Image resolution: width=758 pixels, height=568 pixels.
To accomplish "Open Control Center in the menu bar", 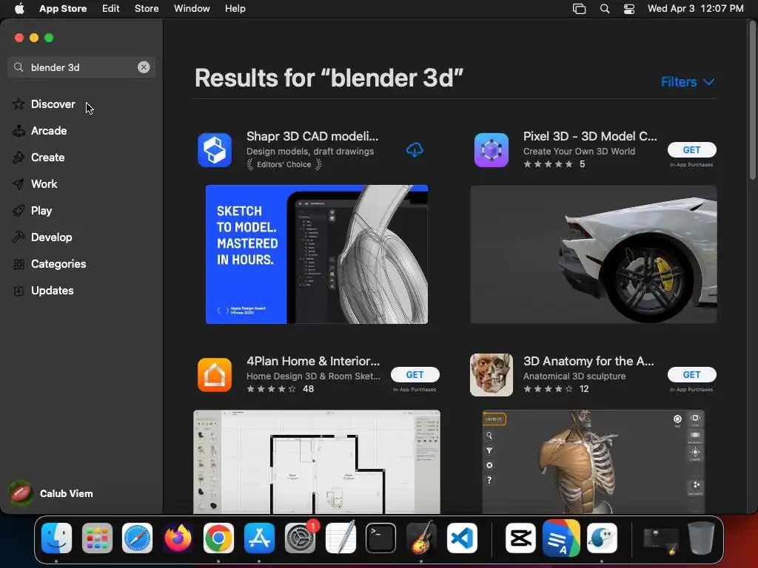I will tap(629, 9).
